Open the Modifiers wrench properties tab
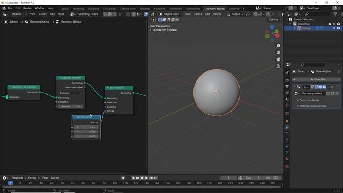343x193 pixels. pos(287,128)
